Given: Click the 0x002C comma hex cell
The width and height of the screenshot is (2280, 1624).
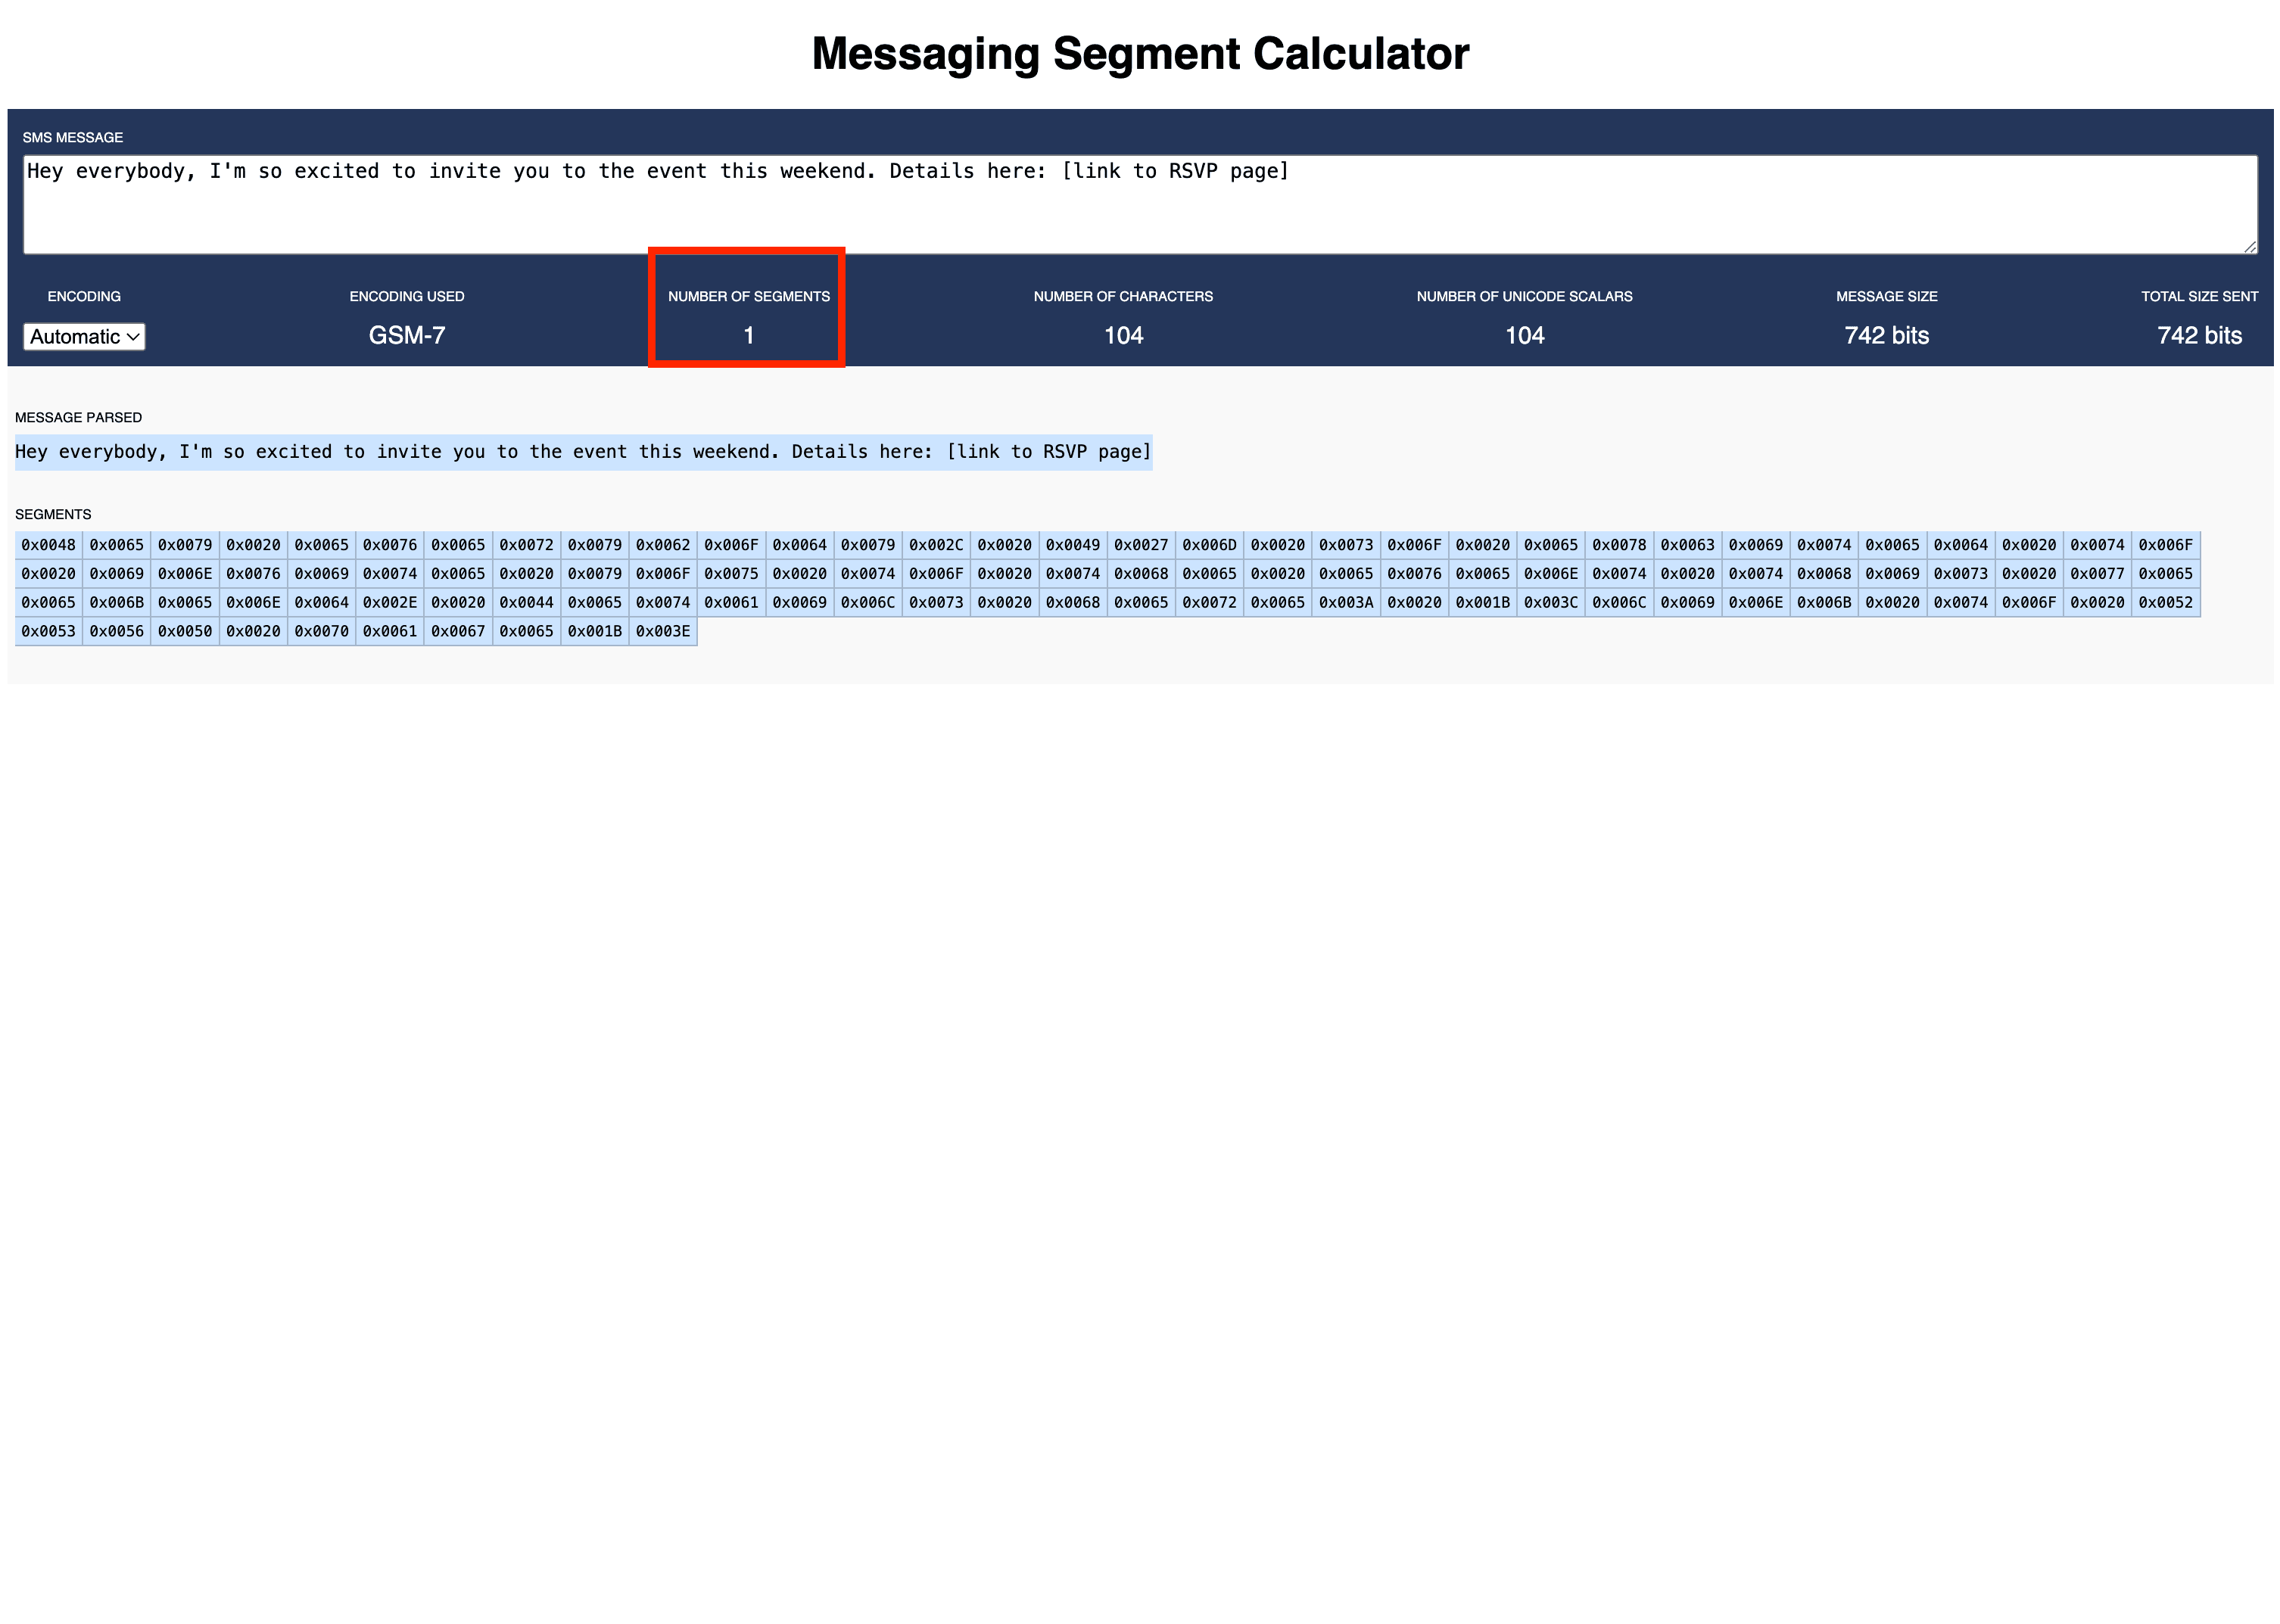Looking at the screenshot, I should click(938, 544).
